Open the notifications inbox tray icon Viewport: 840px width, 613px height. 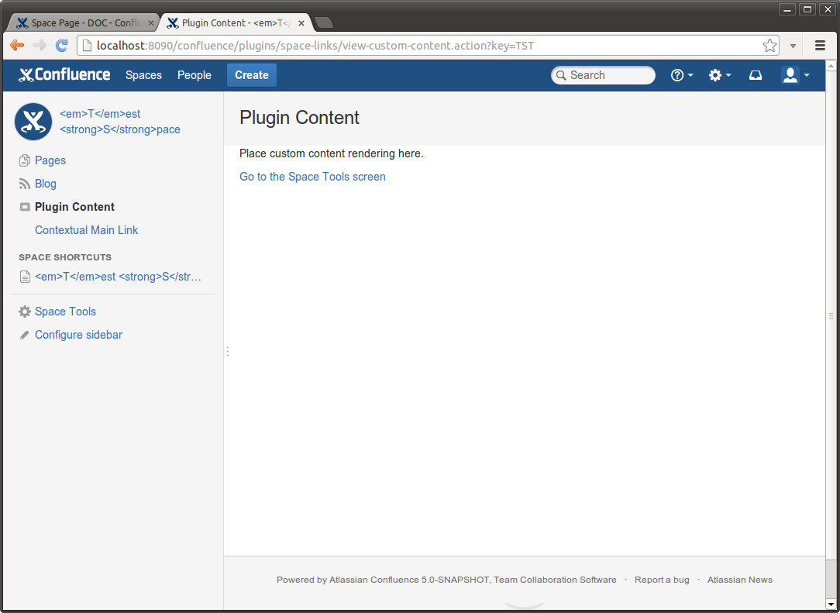point(756,75)
